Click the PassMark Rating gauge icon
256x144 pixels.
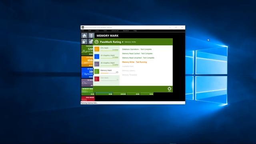97,42
